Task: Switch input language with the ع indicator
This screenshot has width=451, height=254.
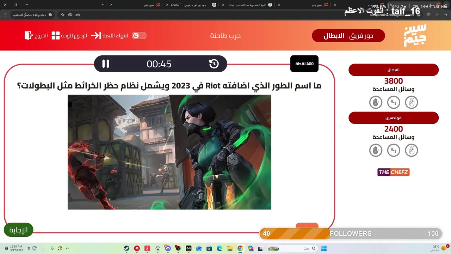Action: click(x=43, y=248)
